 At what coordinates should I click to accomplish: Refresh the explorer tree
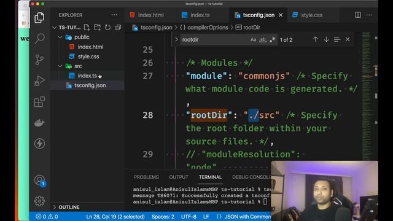point(107,27)
